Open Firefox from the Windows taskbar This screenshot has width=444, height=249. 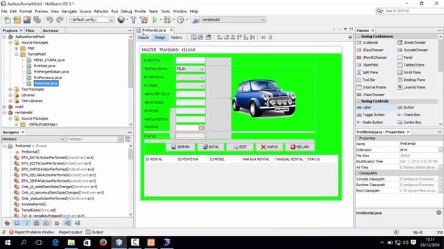[x=103, y=242]
